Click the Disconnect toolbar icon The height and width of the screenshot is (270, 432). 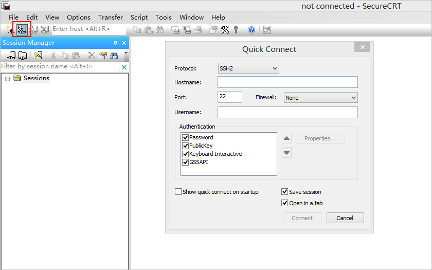[45, 29]
